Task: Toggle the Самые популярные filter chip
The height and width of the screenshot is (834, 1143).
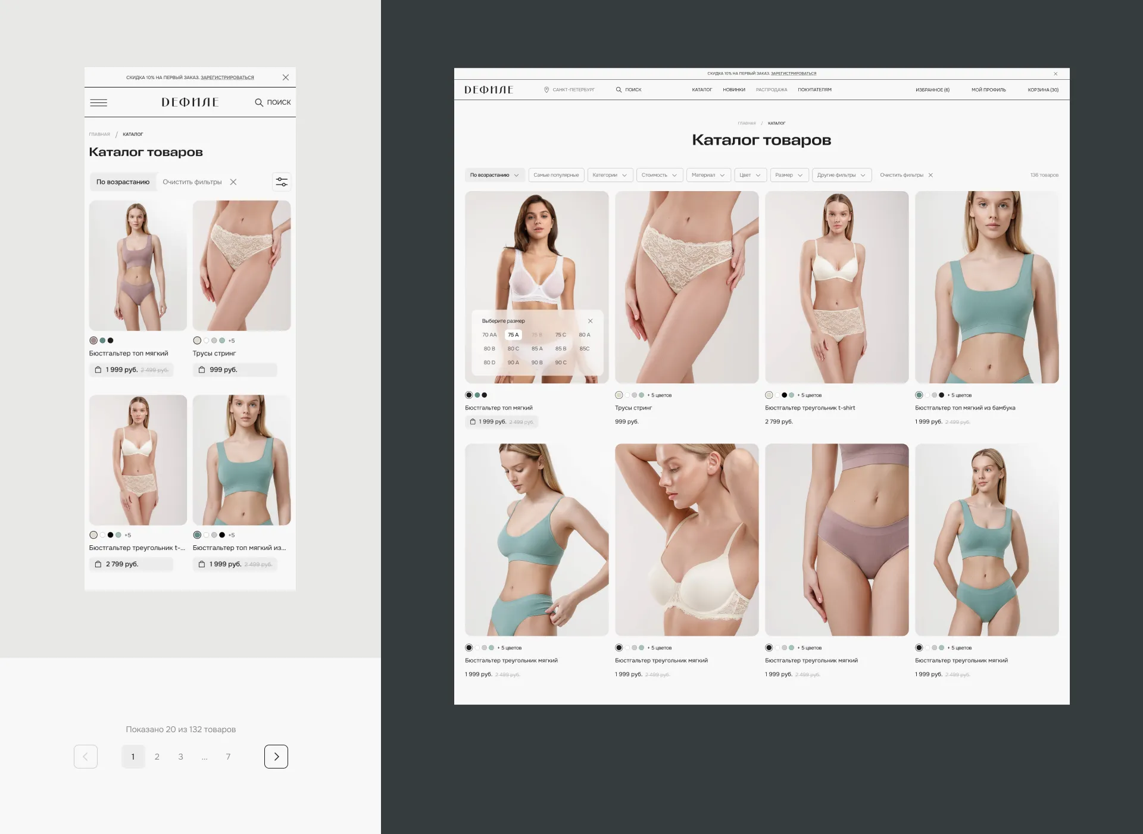Action: [x=556, y=175]
